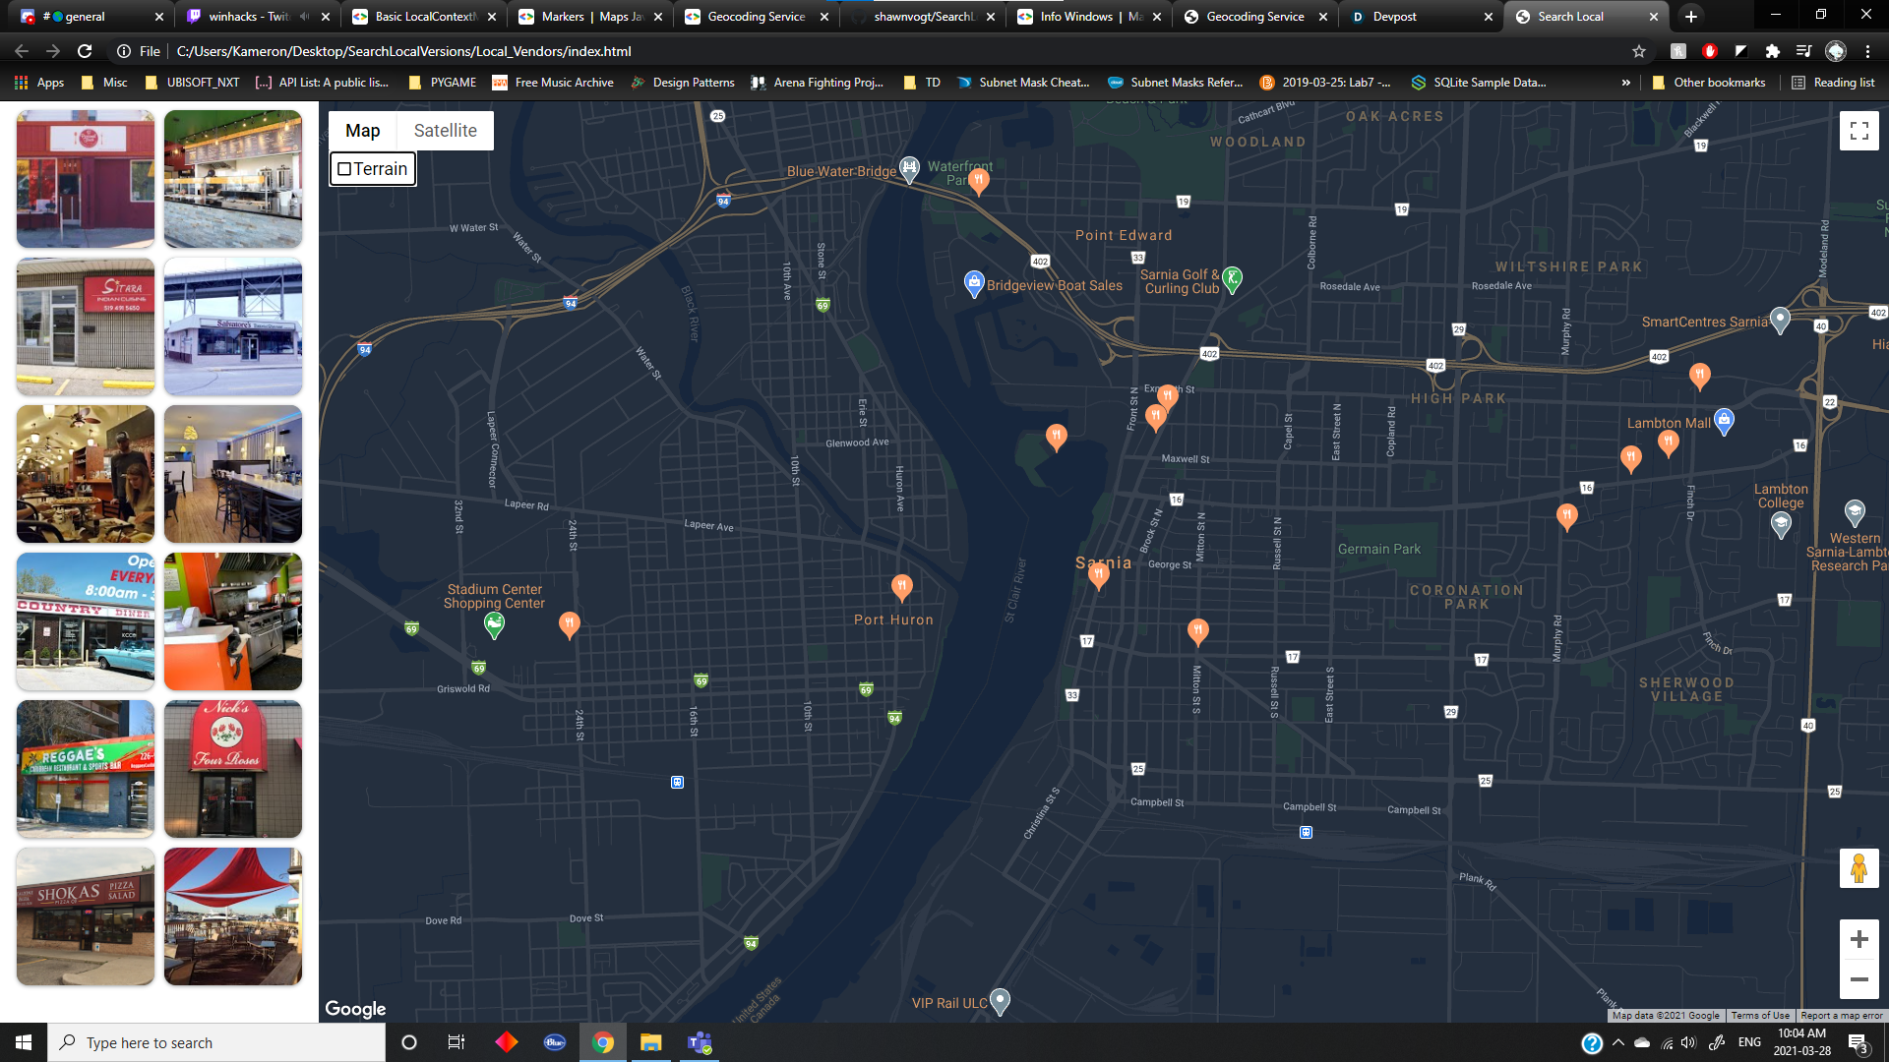
Task: Open the Chrome Extensions puzzle icon
Action: click(x=1772, y=51)
